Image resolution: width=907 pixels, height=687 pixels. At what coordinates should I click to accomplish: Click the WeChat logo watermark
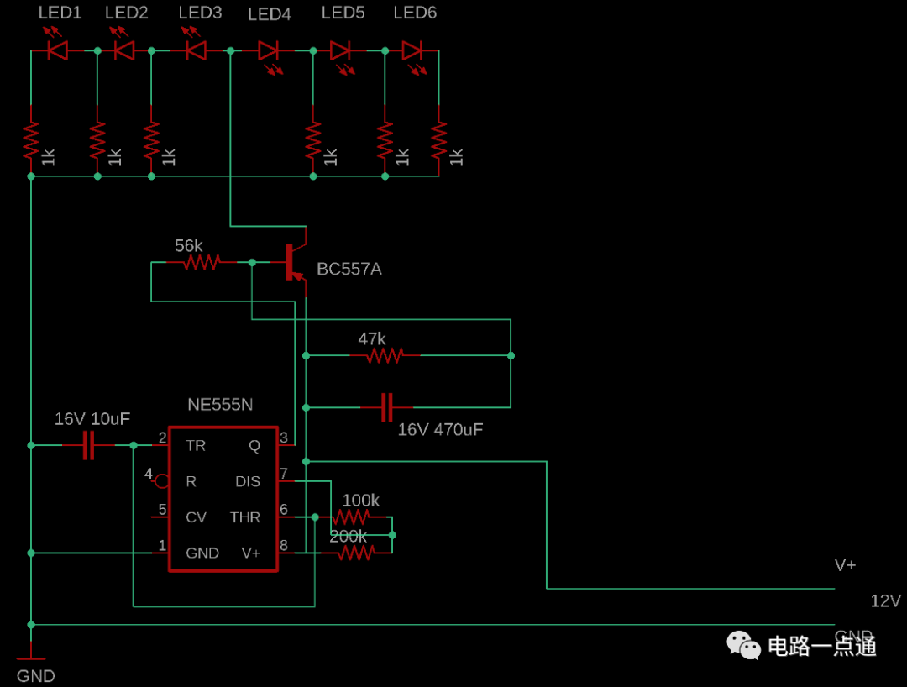coord(743,645)
